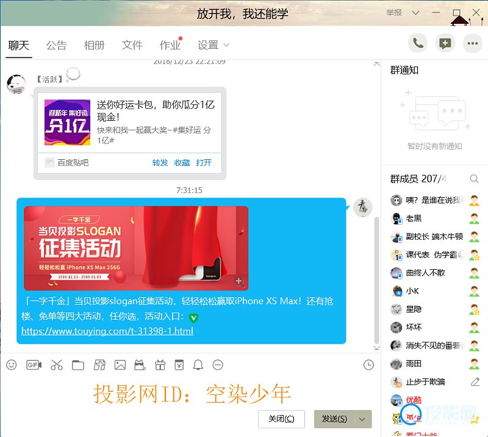Expand the 设置 tab dropdown arrow
This screenshot has height=437, width=488.
(226, 45)
